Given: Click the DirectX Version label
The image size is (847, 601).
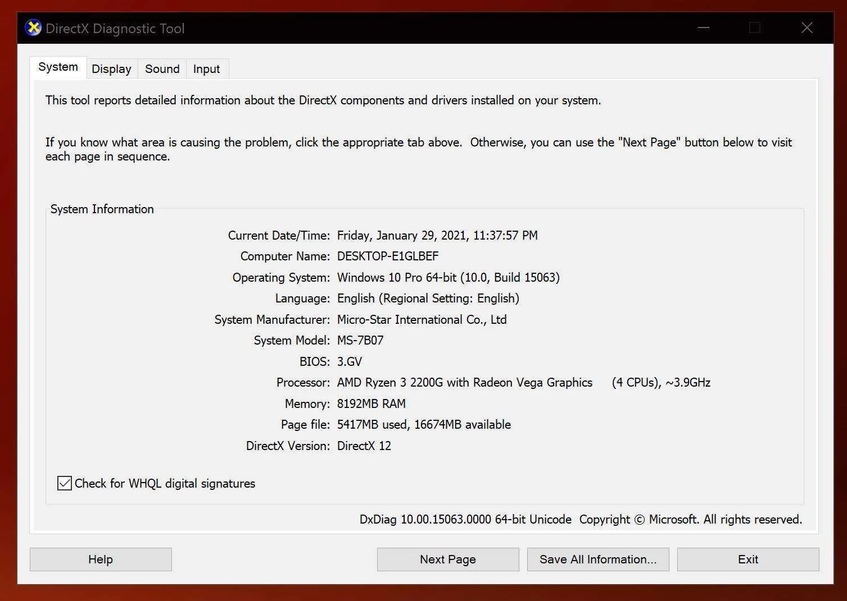Looking at the screenshot, I should tap(288, 446).
